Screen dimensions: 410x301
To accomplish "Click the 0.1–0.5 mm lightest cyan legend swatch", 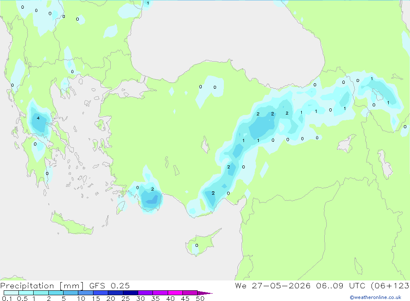I will click(11, 293).
